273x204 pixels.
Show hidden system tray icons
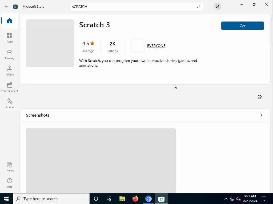pos(226,199)
